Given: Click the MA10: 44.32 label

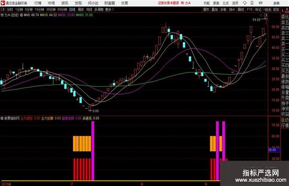Looking at the screenshot, I should click(x=49, y=15).
